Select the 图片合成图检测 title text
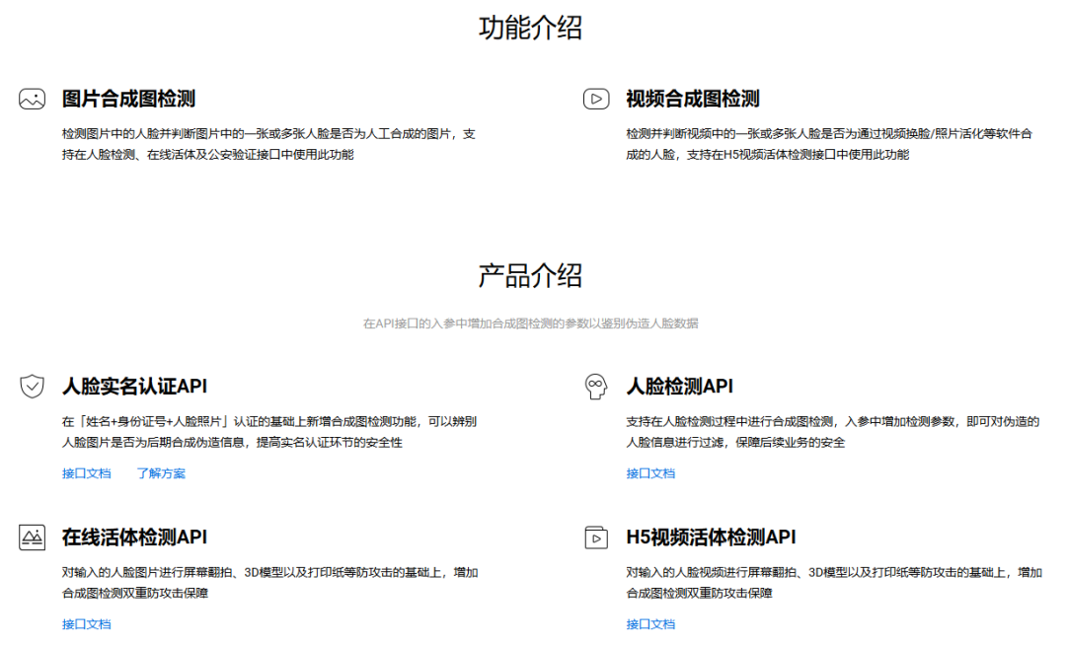Screen dimensions: 1066x645 pyautogui.click(x=129, y=99)
